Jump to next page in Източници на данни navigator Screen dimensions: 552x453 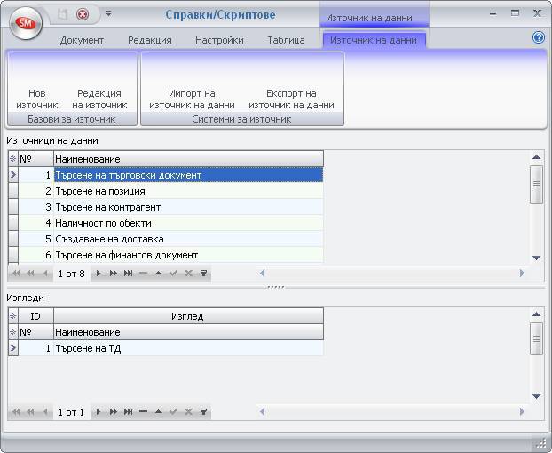pyautogui.click(x=113, y=273)
